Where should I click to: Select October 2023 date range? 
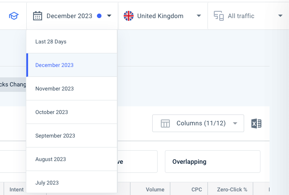tap(72, 112)
